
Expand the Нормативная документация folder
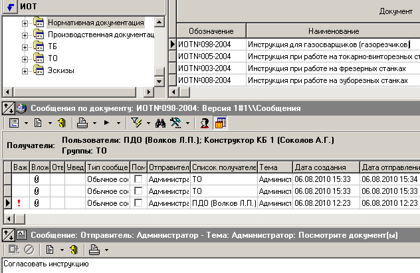click(x=26, y=23)
